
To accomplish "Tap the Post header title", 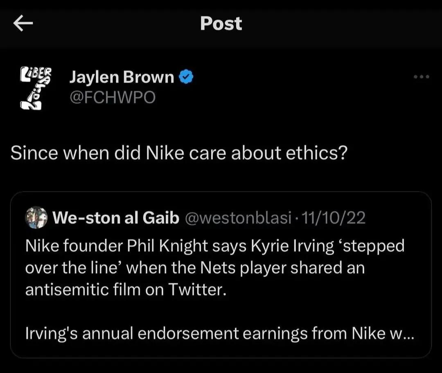I will 221,24.
